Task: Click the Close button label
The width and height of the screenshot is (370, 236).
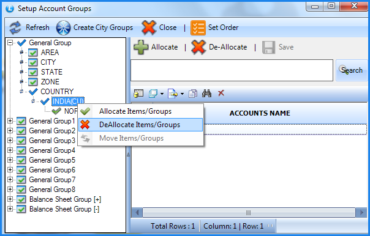Action: (x=168, y=28)
